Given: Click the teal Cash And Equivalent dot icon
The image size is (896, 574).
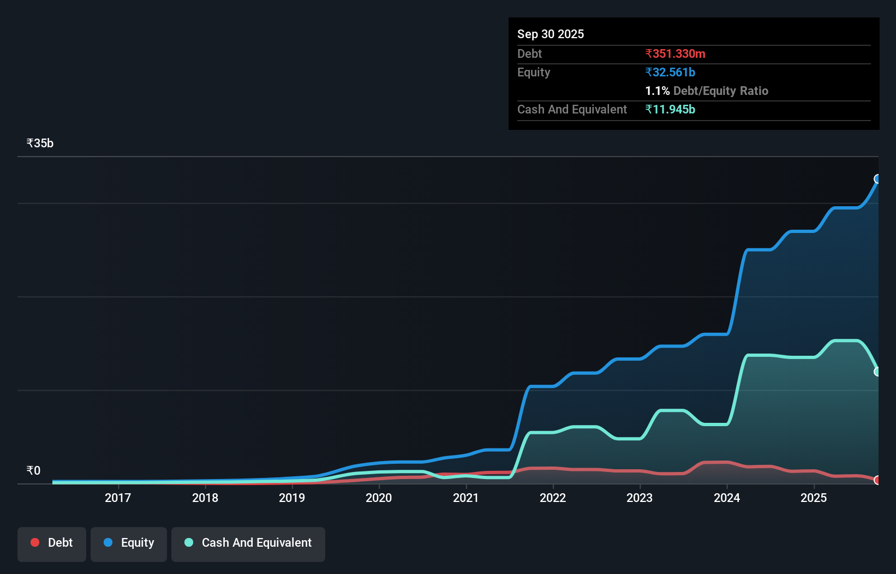Looking at the screenshot, I should (188, 542).
